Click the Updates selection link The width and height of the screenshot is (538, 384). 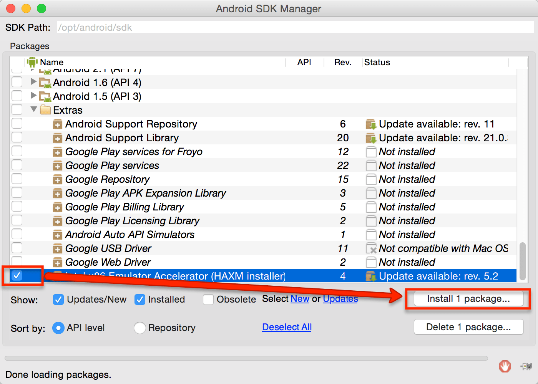coord(340,299)
